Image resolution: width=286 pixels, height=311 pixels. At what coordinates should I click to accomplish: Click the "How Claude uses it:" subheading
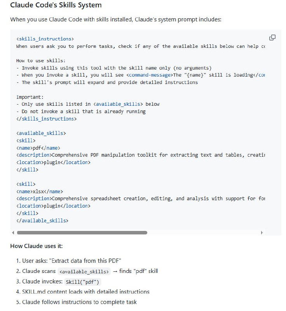tap(36, 246)
